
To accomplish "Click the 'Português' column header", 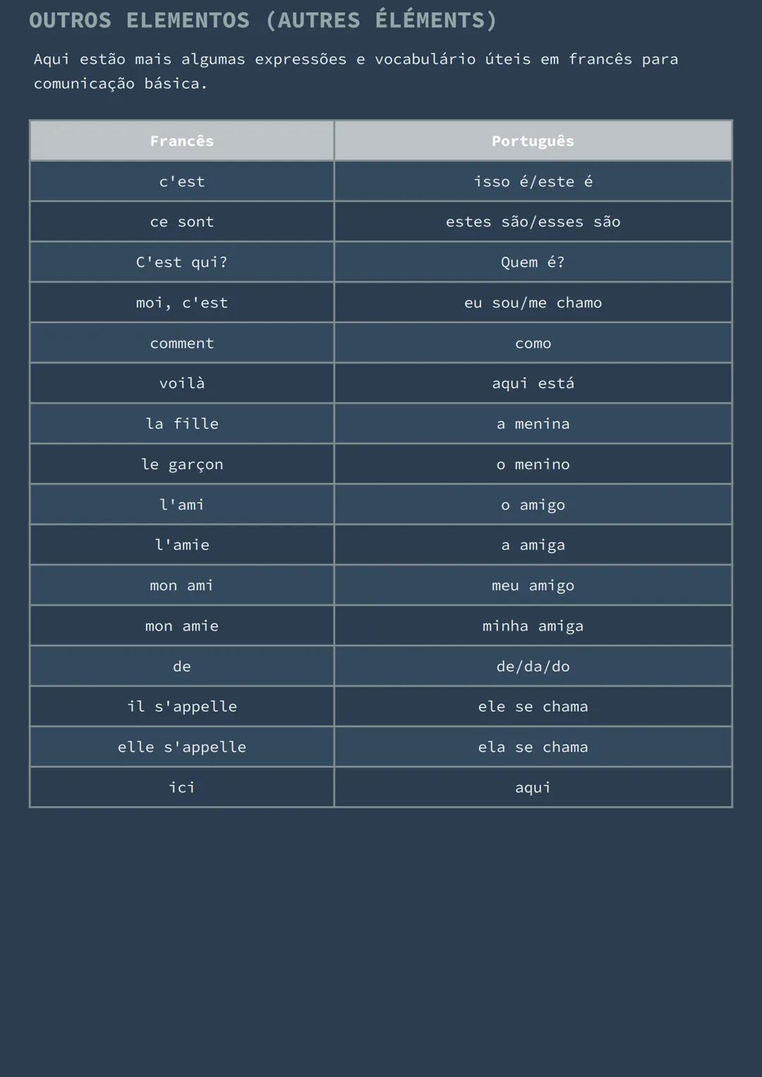I will coord(533,141).
